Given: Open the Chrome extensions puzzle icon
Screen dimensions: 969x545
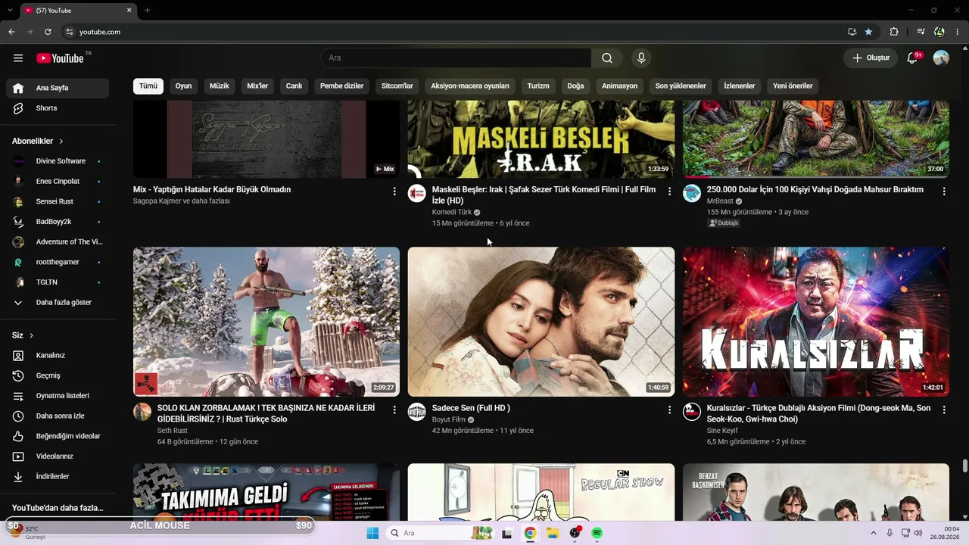Looking at the screenshot, I should point(894,32).
